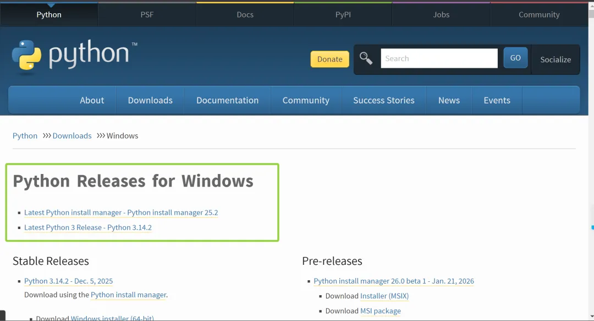
Task: Open the About navigation menu
Action: point(92,100)
